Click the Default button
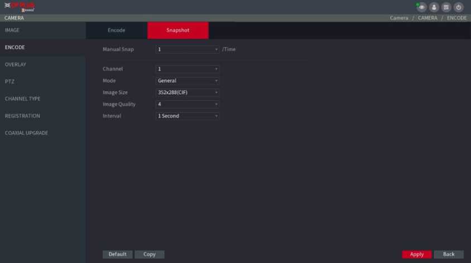471x263 pixels. 117,254
